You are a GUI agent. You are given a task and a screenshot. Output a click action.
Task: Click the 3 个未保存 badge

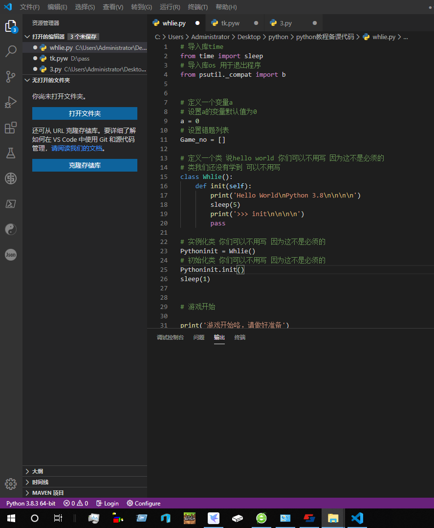pyautogui.click(x=83, y=36)
